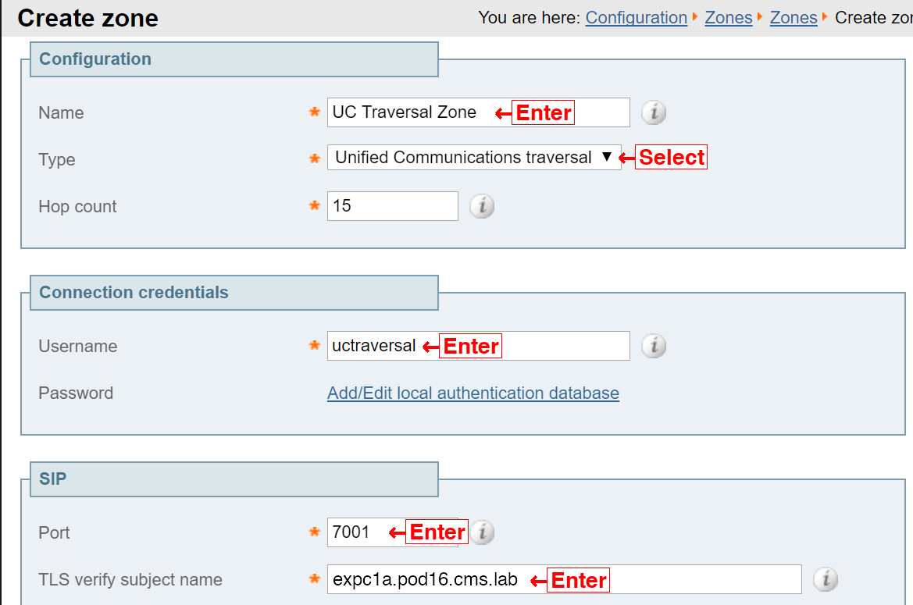Click the dropdown arrow on Unified Communications traversal
913x605 pixels.
(x=607, y=157)
